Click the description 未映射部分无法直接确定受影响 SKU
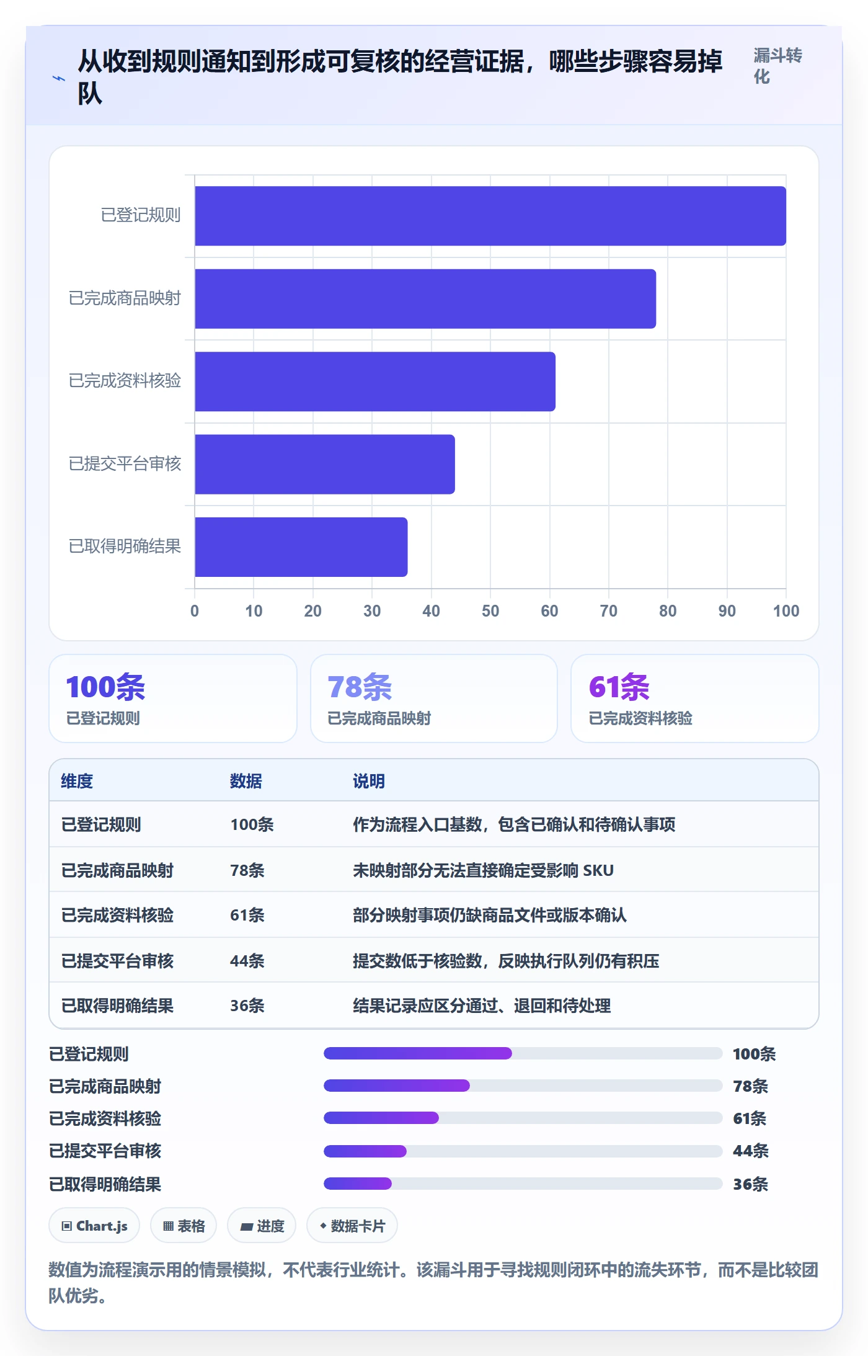Viewport: 868px width, 1356px height. [483, 870]
